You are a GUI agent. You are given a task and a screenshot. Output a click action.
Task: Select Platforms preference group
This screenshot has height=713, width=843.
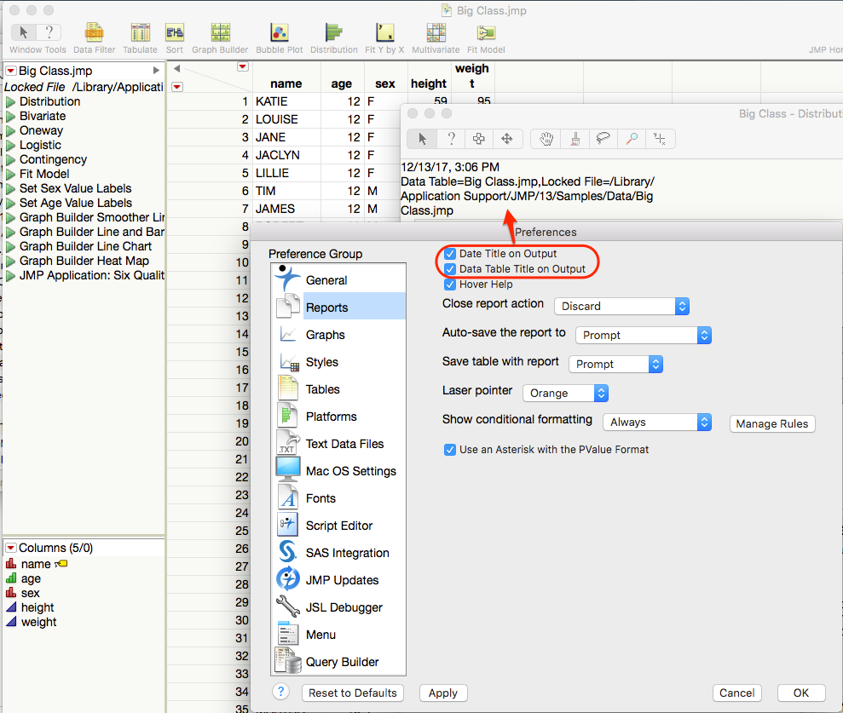[x=339, y=417]
